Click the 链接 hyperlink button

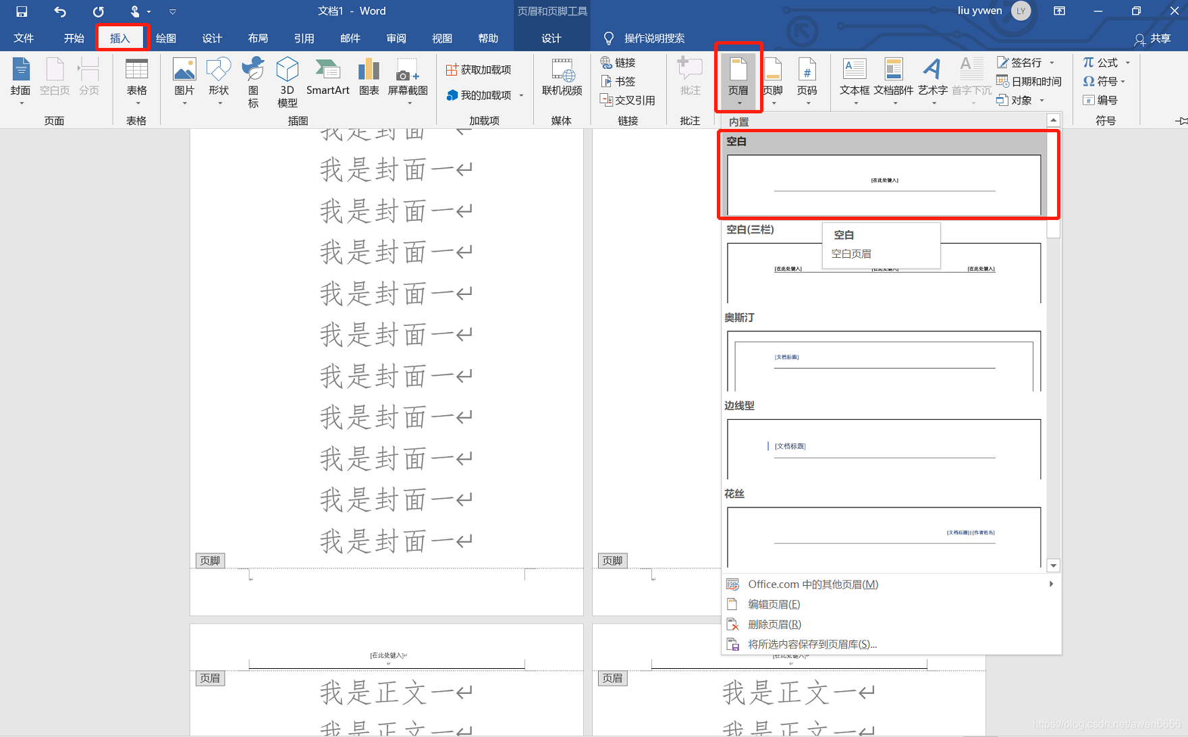[618, 62]
